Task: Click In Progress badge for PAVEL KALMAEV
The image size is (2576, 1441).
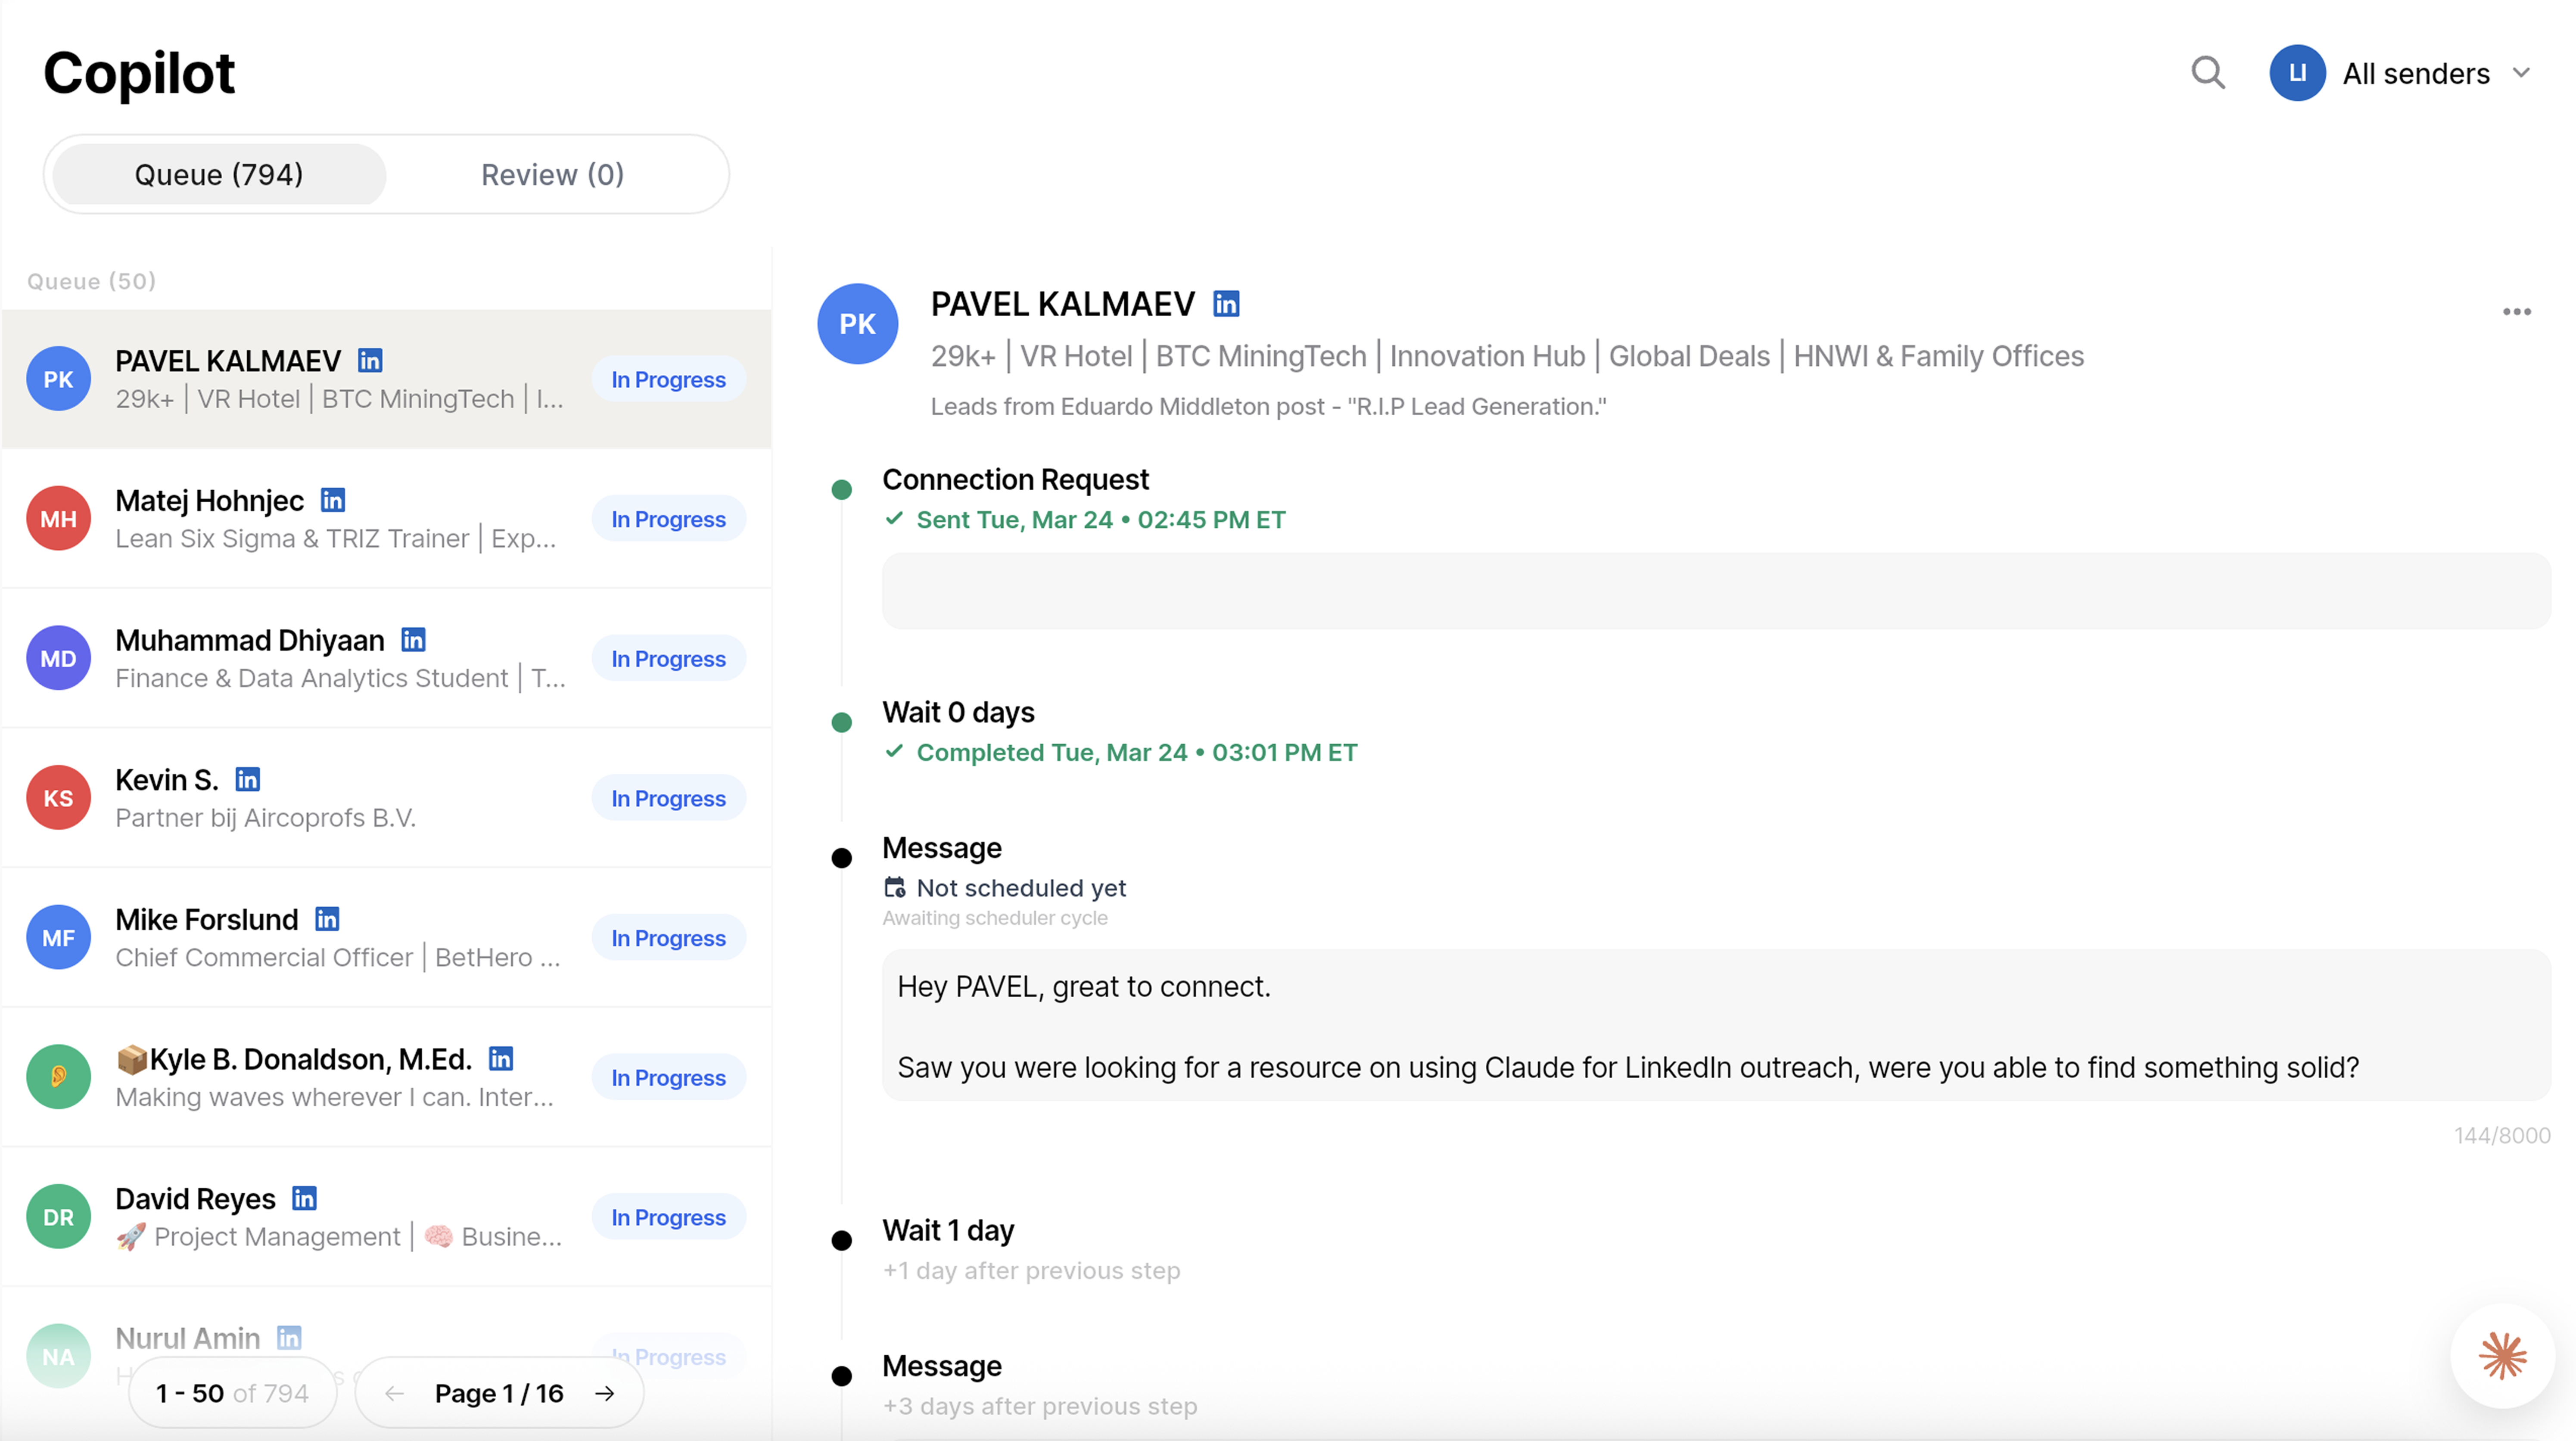Action: pyautogui.click(x=669, y=380)
